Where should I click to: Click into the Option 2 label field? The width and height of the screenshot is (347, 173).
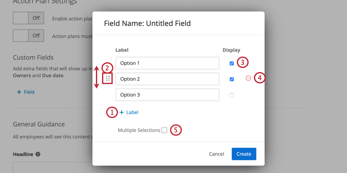pos(167,79)
